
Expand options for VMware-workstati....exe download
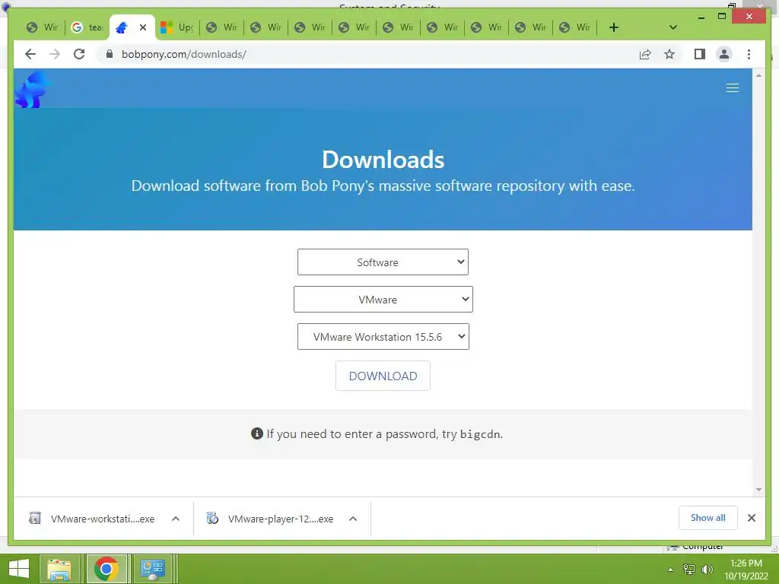coord(176,519)
